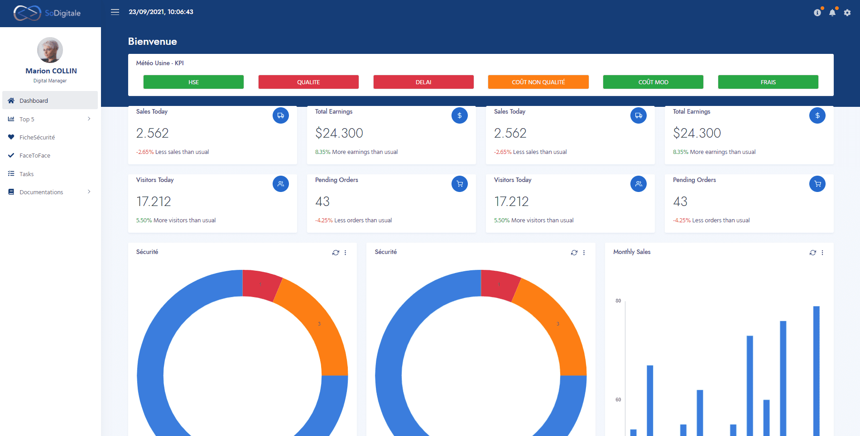Click the orange COÛT NON QUALITÉ indicator
Viewport: 860px width, 436px height.
(x=538, y=82)
